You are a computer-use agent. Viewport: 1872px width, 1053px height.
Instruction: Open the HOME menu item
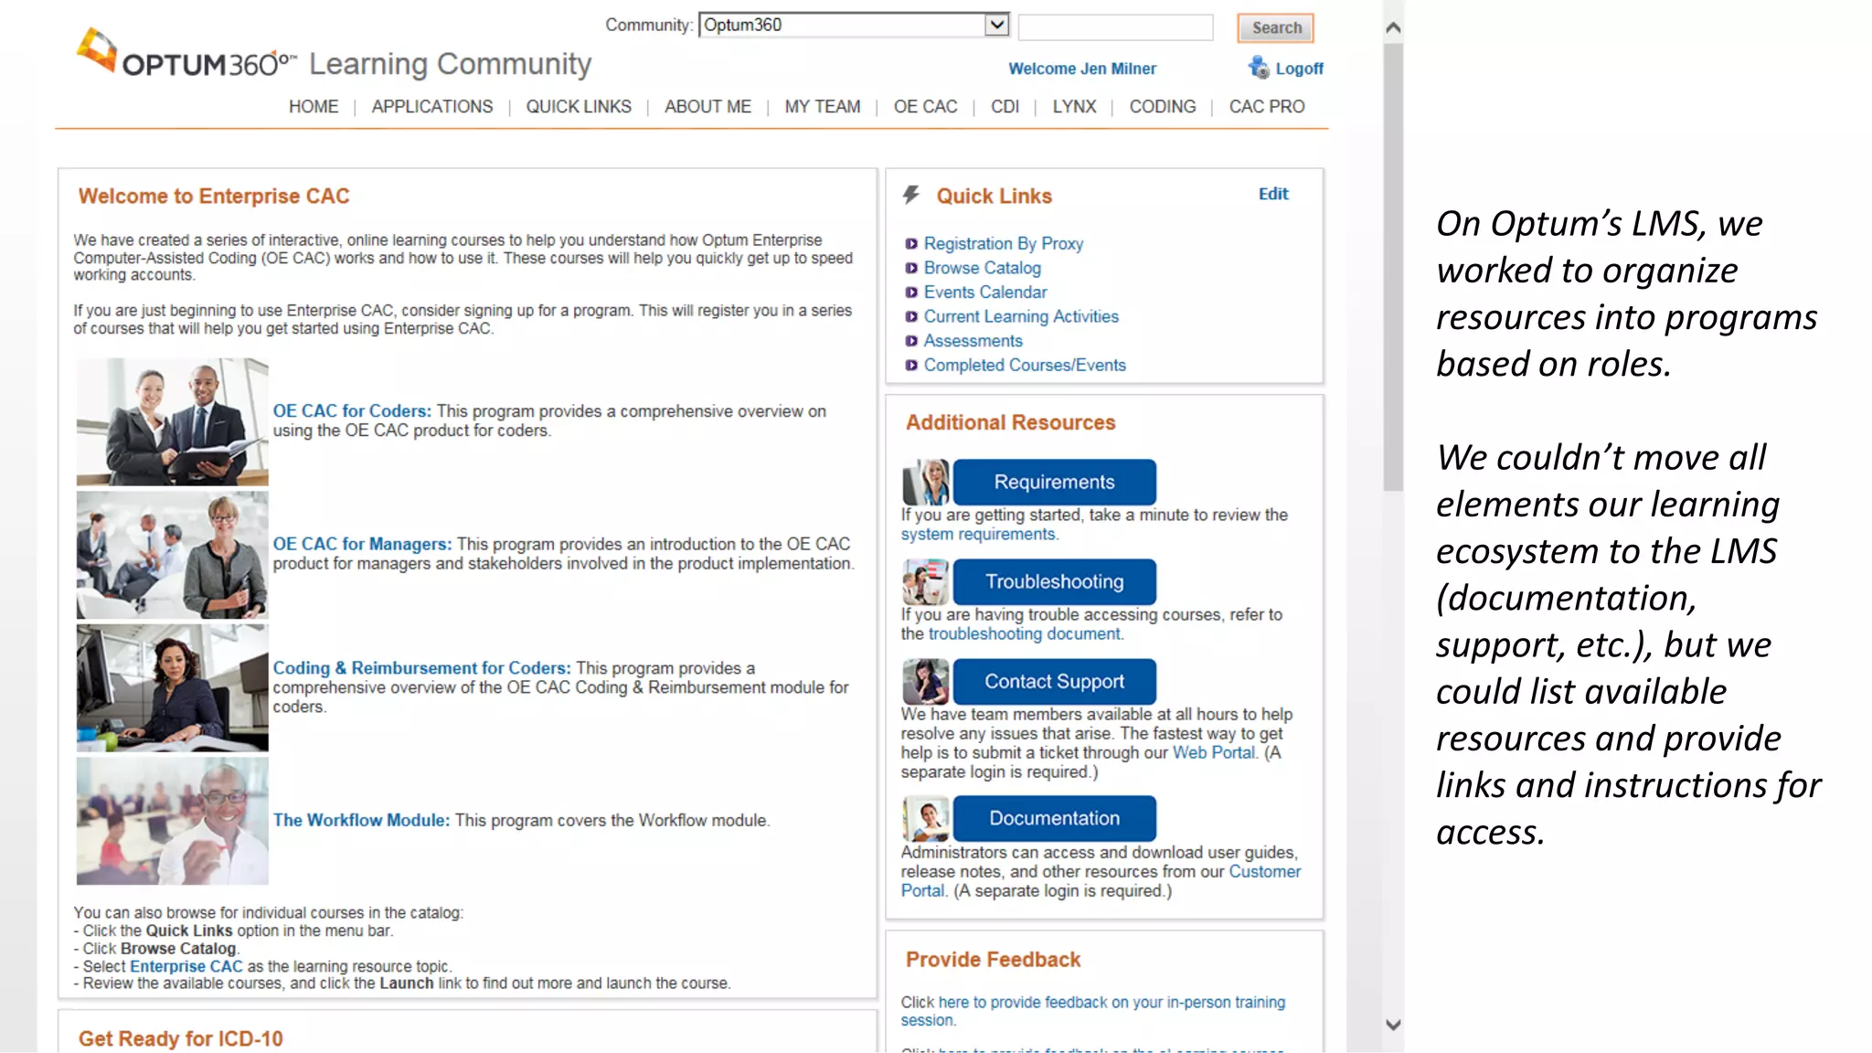coord(314,107)
